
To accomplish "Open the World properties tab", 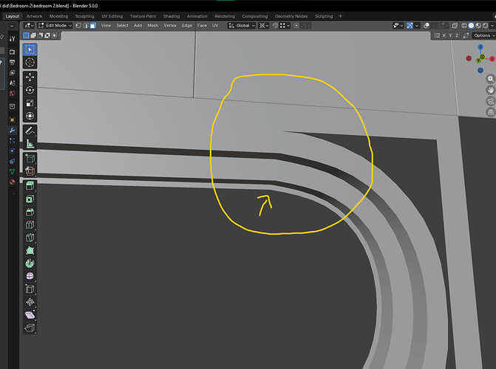I will (x=12, y=93).
